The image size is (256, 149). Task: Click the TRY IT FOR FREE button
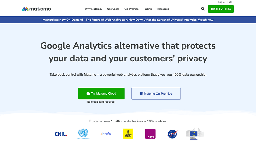pyautogui.click(x=221, y=9)
